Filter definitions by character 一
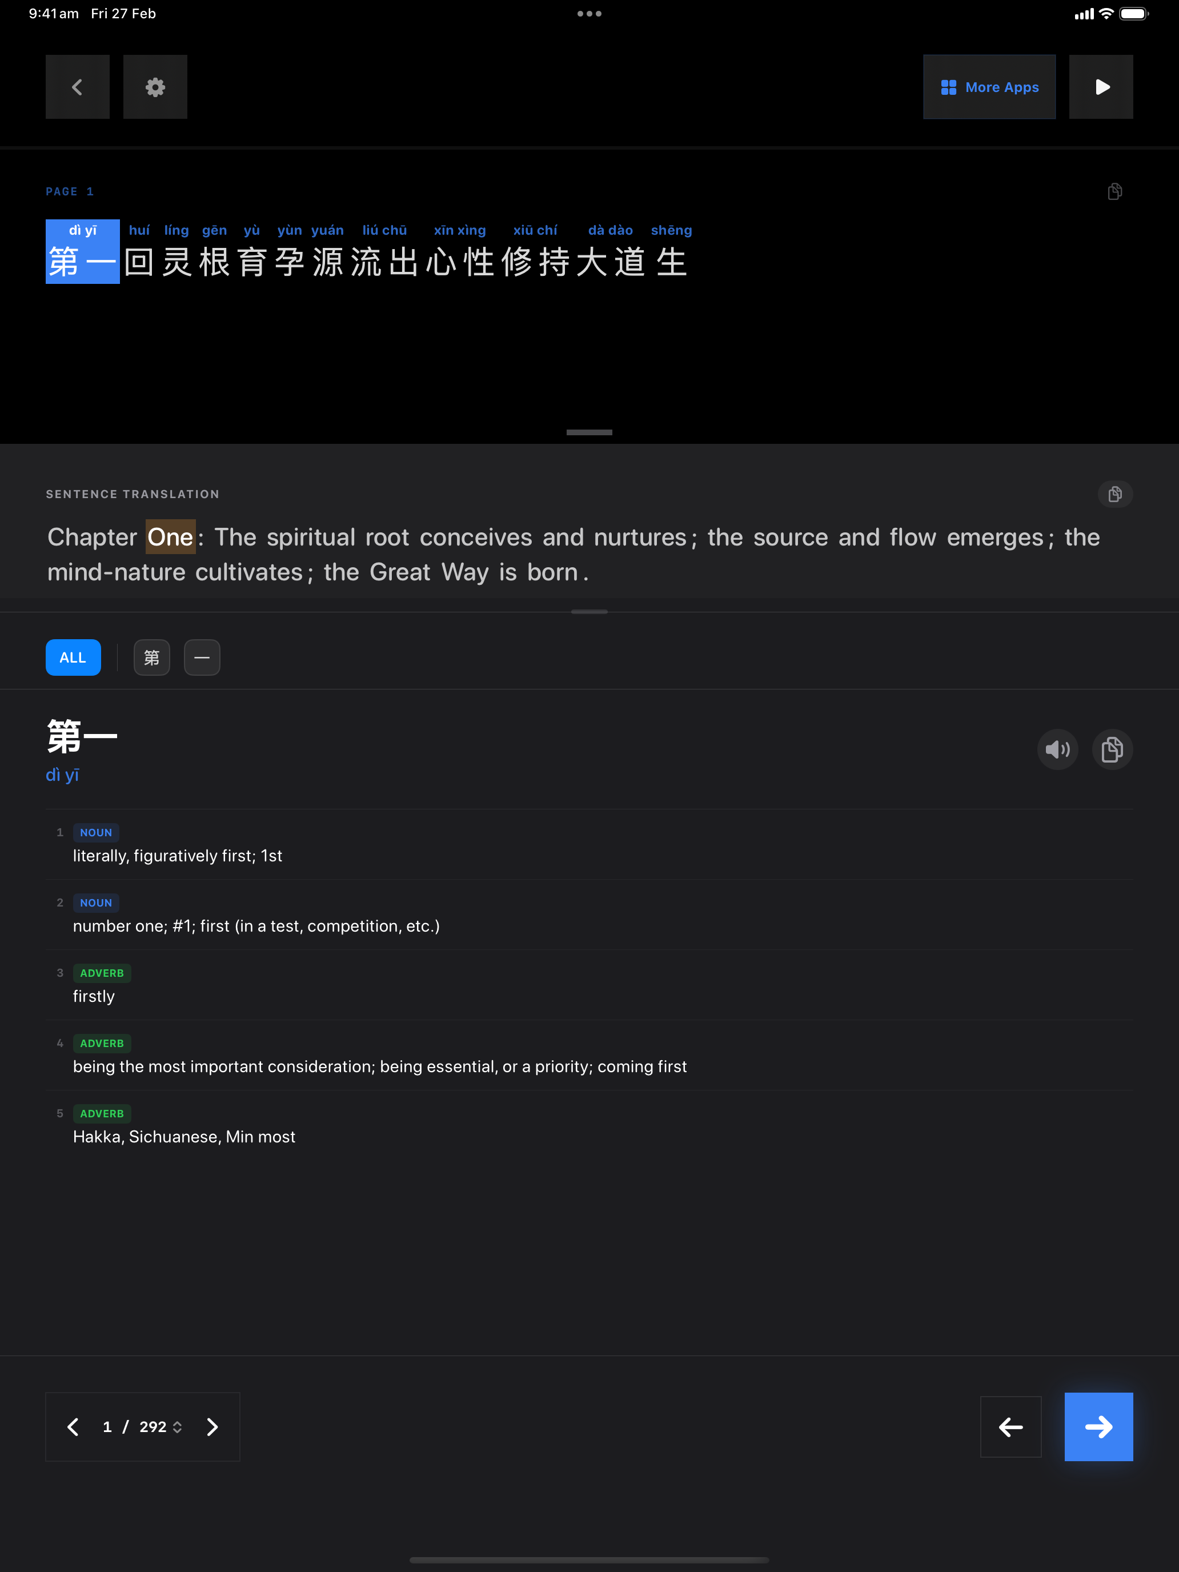 tap(202, 657)
